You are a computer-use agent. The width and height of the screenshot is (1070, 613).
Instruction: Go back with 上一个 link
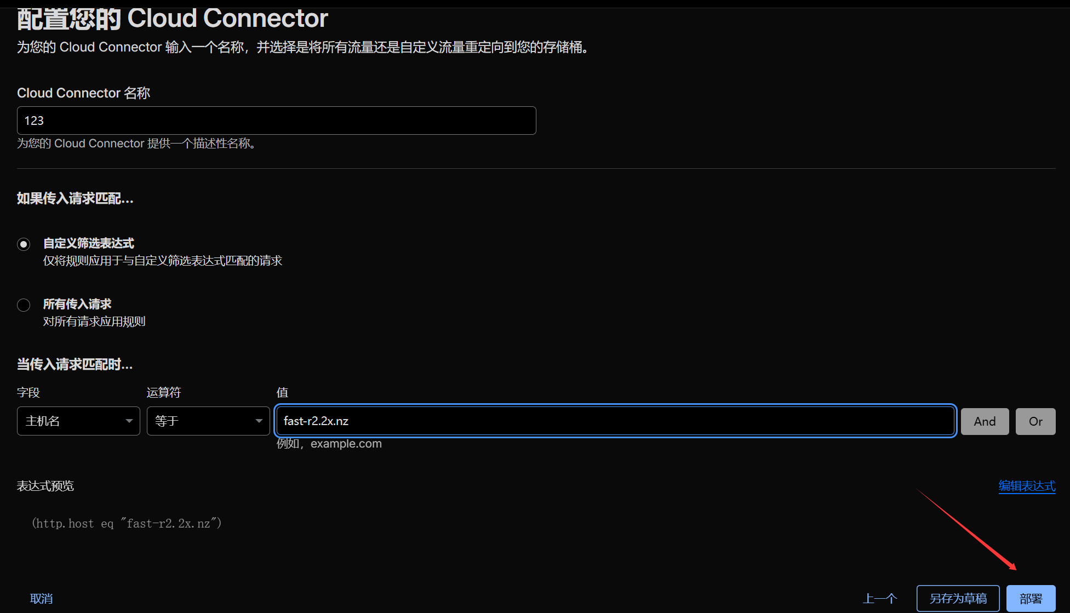880,599
